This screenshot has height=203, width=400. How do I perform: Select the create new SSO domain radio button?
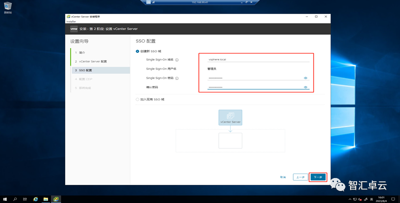pos(137,51)
